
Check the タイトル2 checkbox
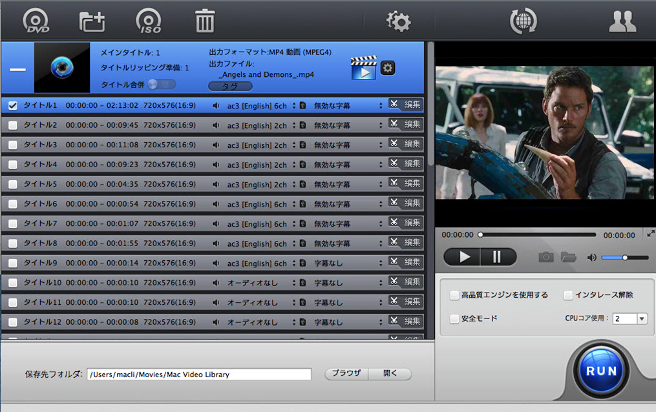[13, 125]
